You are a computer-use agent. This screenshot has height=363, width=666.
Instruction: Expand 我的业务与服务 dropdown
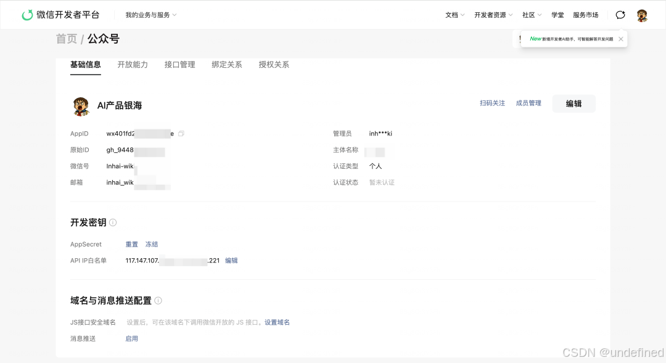coord(151,15)
